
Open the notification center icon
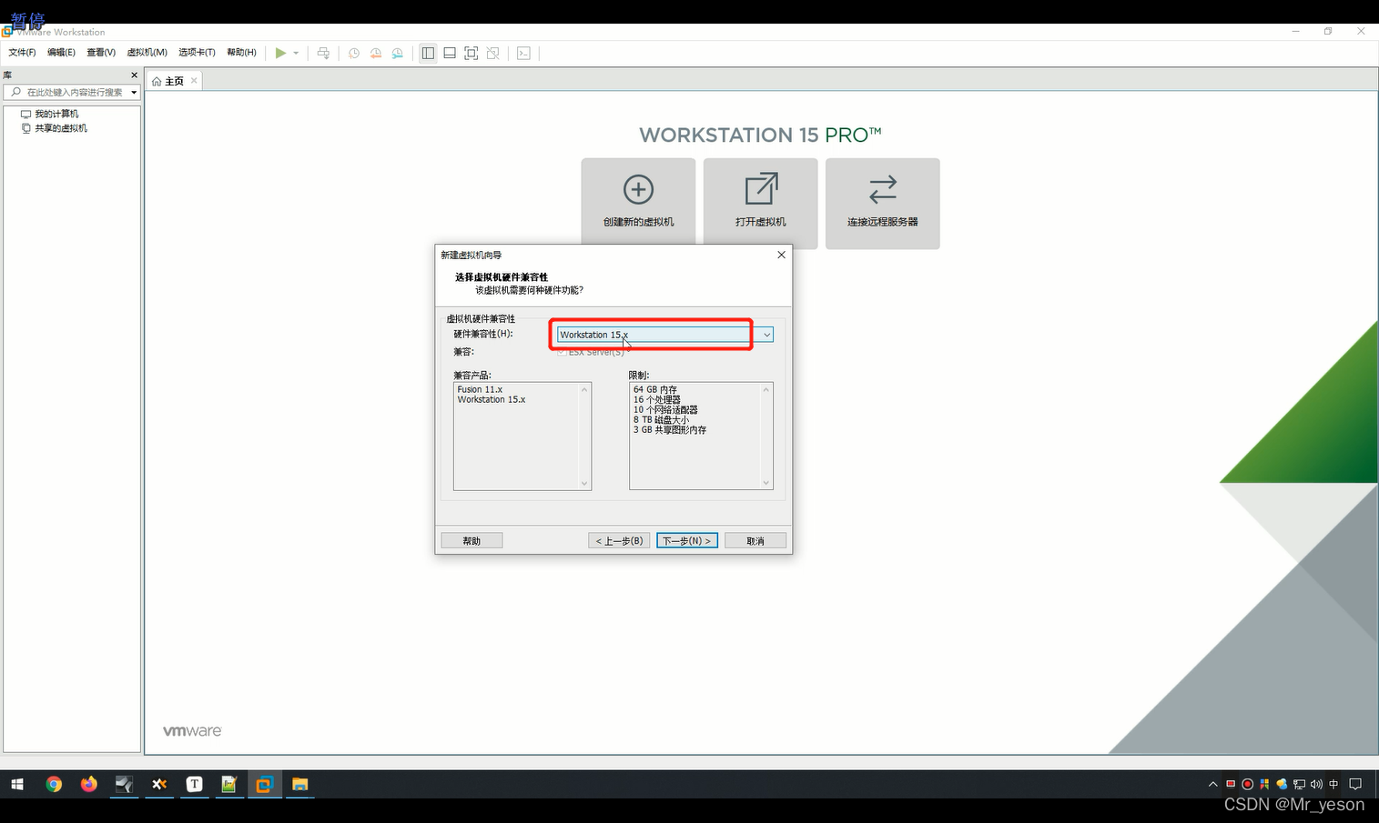pos(1355,784)
